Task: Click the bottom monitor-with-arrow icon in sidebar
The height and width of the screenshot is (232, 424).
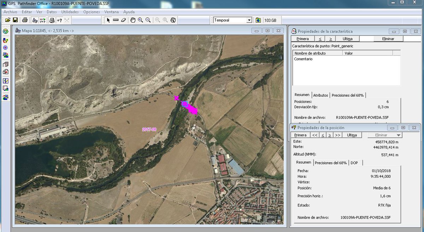Action: coord(5,97)
